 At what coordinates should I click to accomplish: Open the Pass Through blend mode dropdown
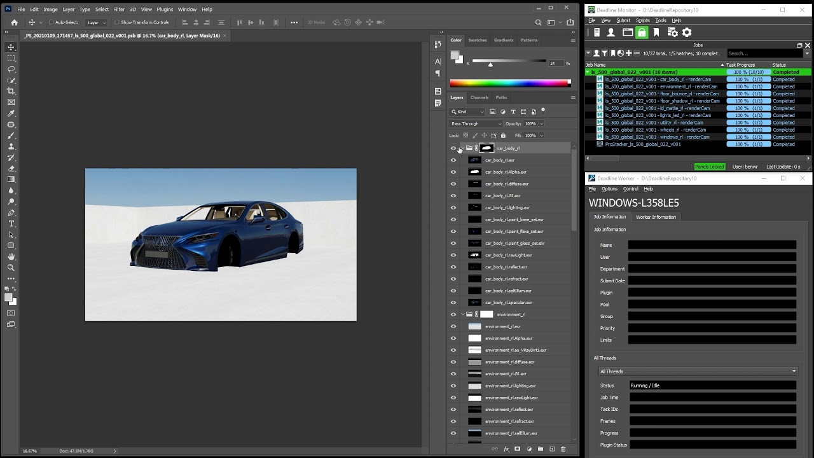point(476,123)
